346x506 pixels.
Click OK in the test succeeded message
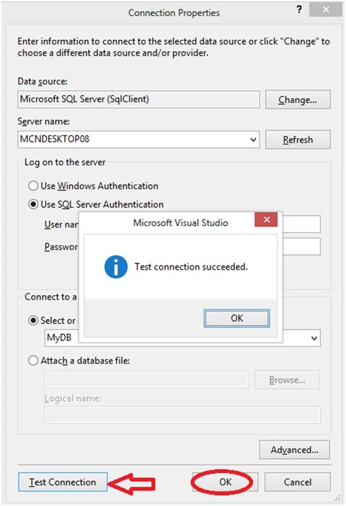pyautogui.click(x=237, y=318)
